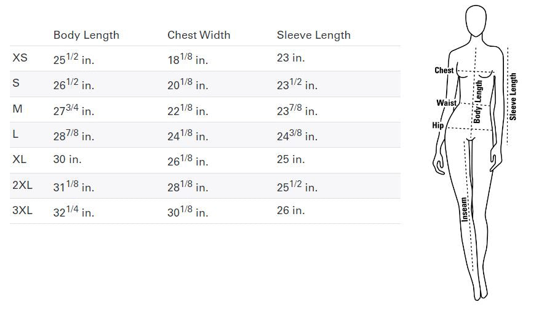Click the Sleeve Length column header
The width and height of the screenshot is (539, 323).
click(x=314, y=36)
